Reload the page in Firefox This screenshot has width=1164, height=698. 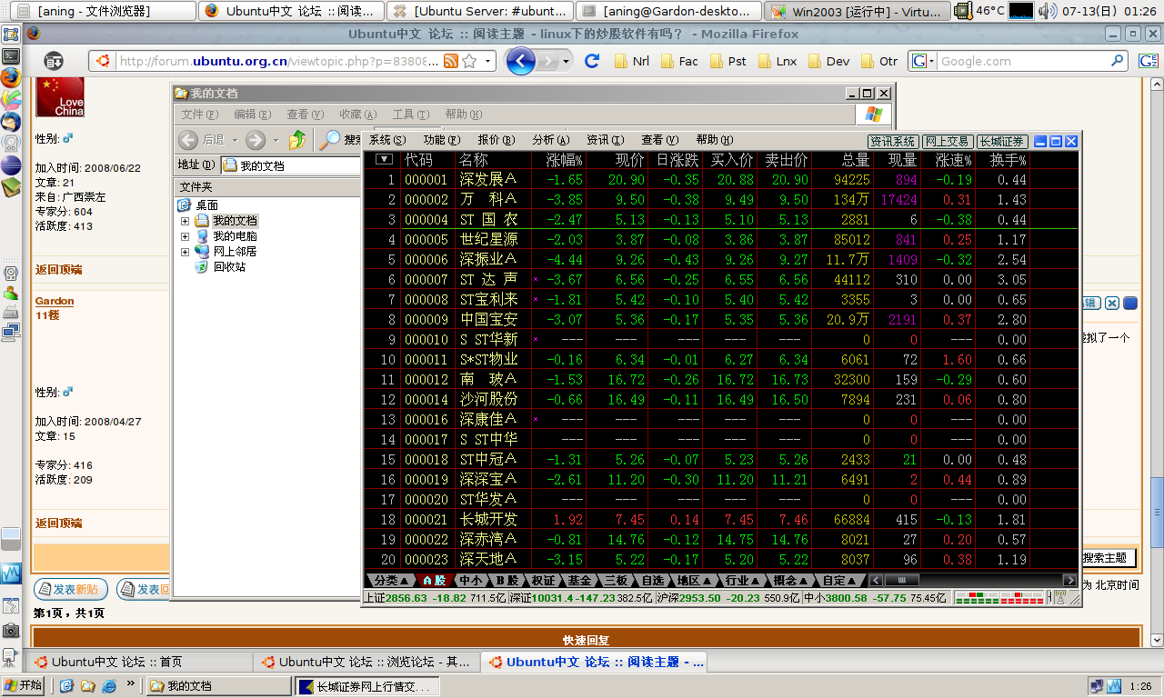592,61
